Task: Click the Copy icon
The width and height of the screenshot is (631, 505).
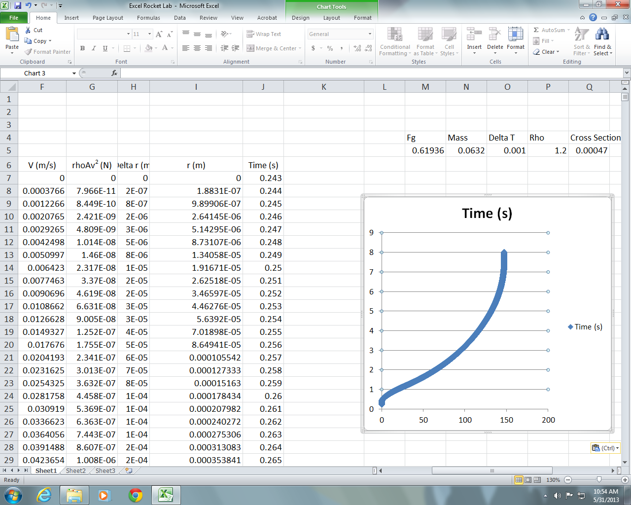Action: point(28,41)
